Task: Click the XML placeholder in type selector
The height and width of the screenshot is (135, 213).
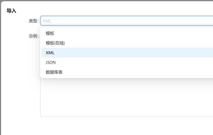Action: [47, 21]
